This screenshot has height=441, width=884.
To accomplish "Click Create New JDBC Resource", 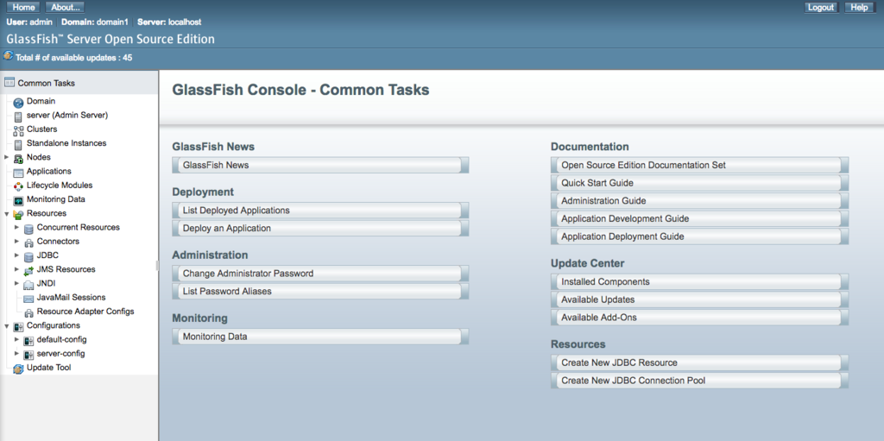I will (x=699, y=362).
